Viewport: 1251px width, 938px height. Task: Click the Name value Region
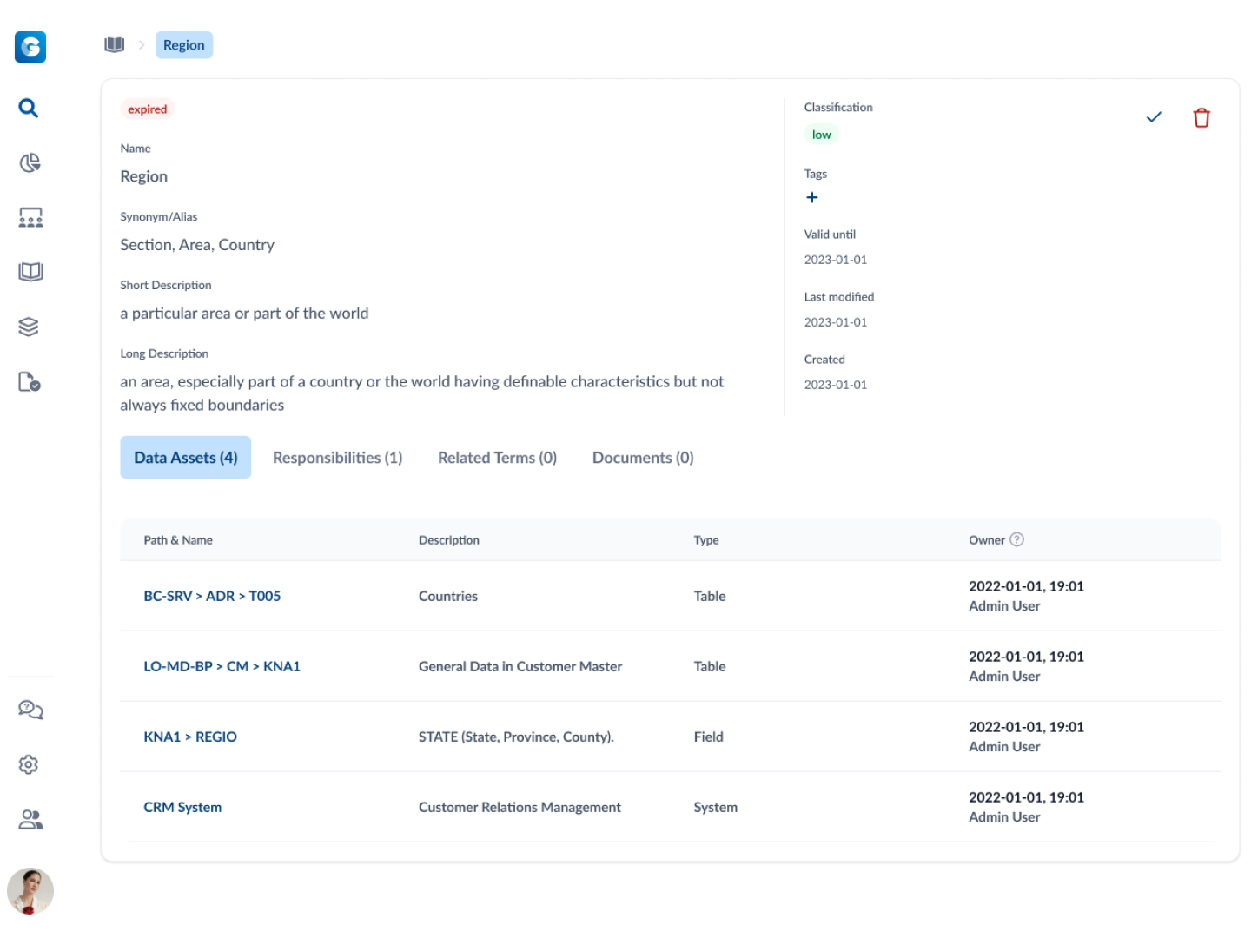click(x=144, y=176)
